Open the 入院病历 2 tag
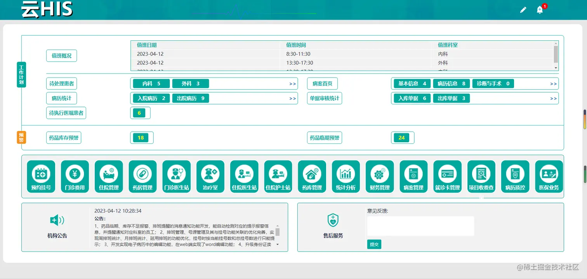The image size is (587, 279). point(151,98)
